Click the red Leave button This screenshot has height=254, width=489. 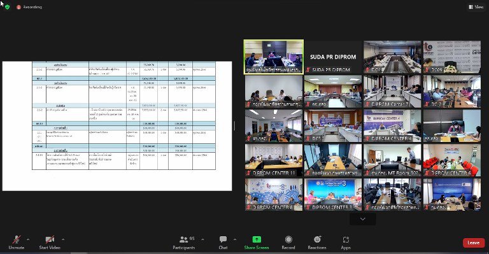point(474,243)
